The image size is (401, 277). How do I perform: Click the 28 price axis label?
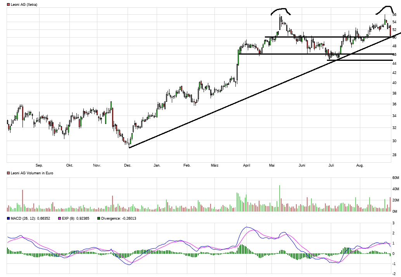(x=394, y=155)
